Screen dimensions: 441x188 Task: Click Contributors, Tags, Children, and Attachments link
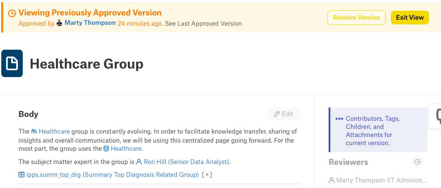(x=373, y=131)
